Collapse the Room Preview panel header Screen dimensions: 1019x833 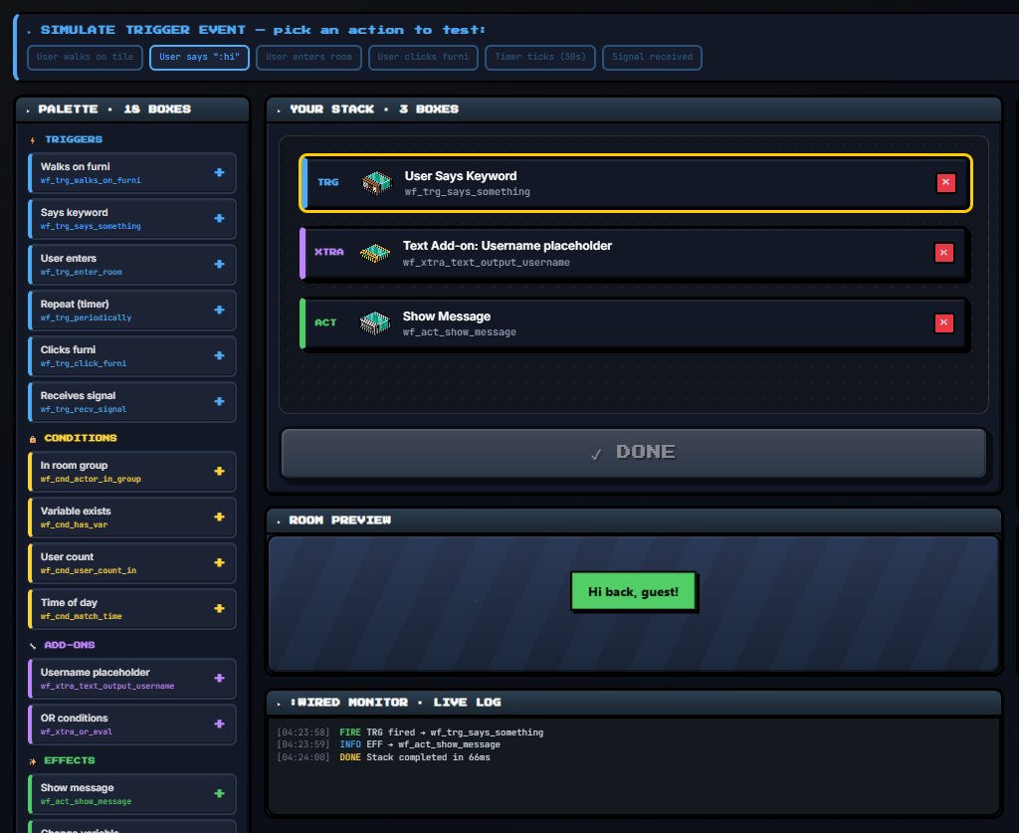[634, 520]
